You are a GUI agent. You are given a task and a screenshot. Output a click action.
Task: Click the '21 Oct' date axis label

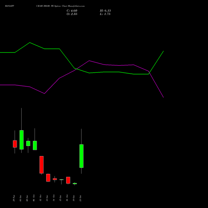click(80, 198)
